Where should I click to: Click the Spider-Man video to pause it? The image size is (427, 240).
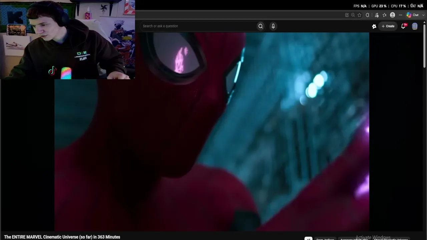coord(212,131)
